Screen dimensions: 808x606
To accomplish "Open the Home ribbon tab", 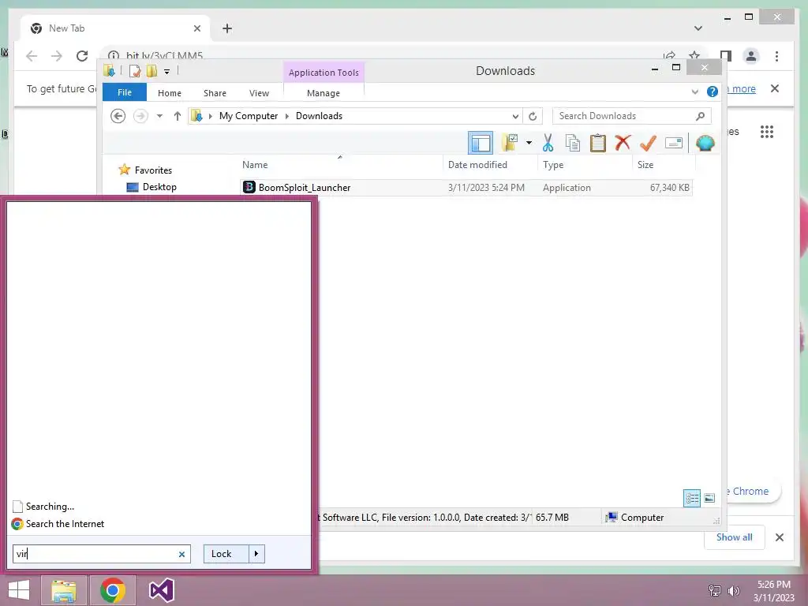I will [x=170, y=93].
